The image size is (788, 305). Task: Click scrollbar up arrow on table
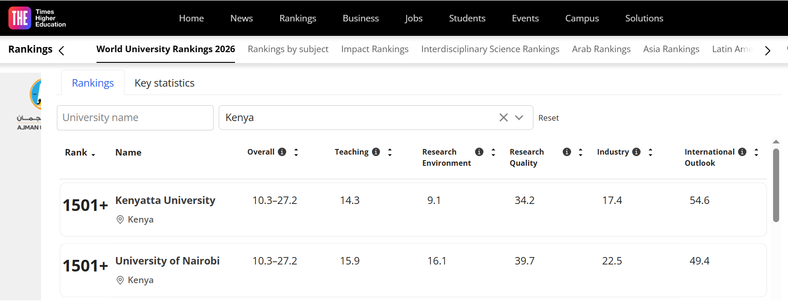tap(776, 142)
